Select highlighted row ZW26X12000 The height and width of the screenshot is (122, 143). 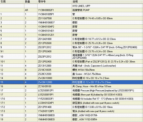click(71, 82)
